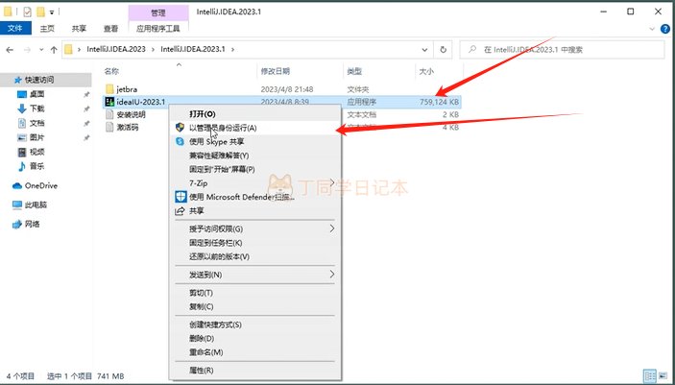Image resolution: width=675 pixels, height=385 pixels.
Task: Switch to the details view layout icon
Action: point(650,376)
